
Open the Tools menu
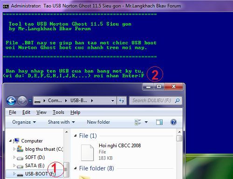tap(58, 113)
